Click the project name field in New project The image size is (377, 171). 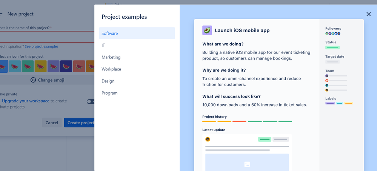(47, 37)
